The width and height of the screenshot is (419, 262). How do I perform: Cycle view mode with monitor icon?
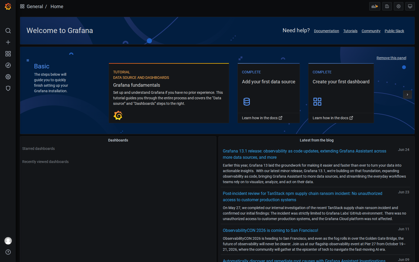[410, 6]
